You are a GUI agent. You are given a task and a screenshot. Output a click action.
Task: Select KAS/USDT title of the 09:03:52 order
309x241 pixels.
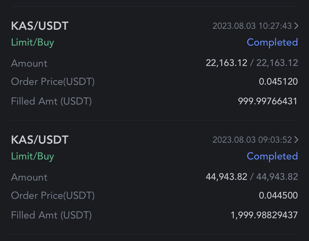coord(40,140)
